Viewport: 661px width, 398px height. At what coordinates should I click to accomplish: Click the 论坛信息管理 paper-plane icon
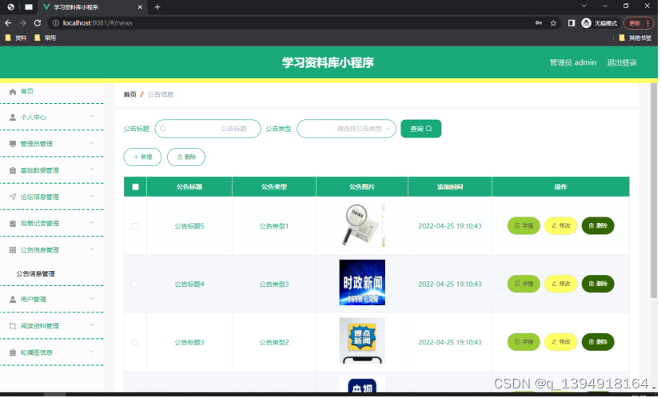pyautogui.click(x=13, y=197)
